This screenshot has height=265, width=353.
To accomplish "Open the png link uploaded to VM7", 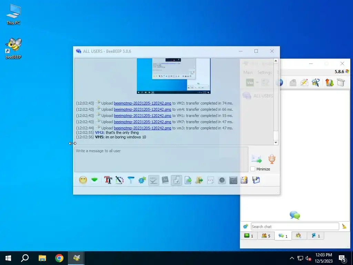I will [x=142, y=122].
